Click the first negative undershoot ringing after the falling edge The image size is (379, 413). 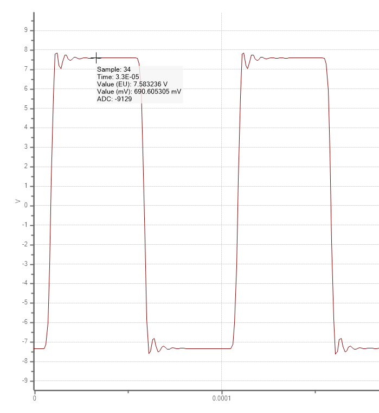click(149, 353)
